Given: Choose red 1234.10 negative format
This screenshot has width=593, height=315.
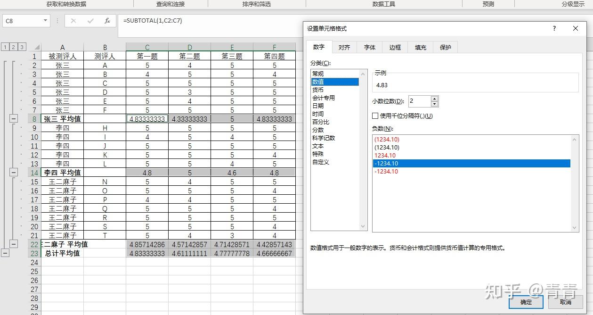Looking at the screenshot, I should (471, 156).
